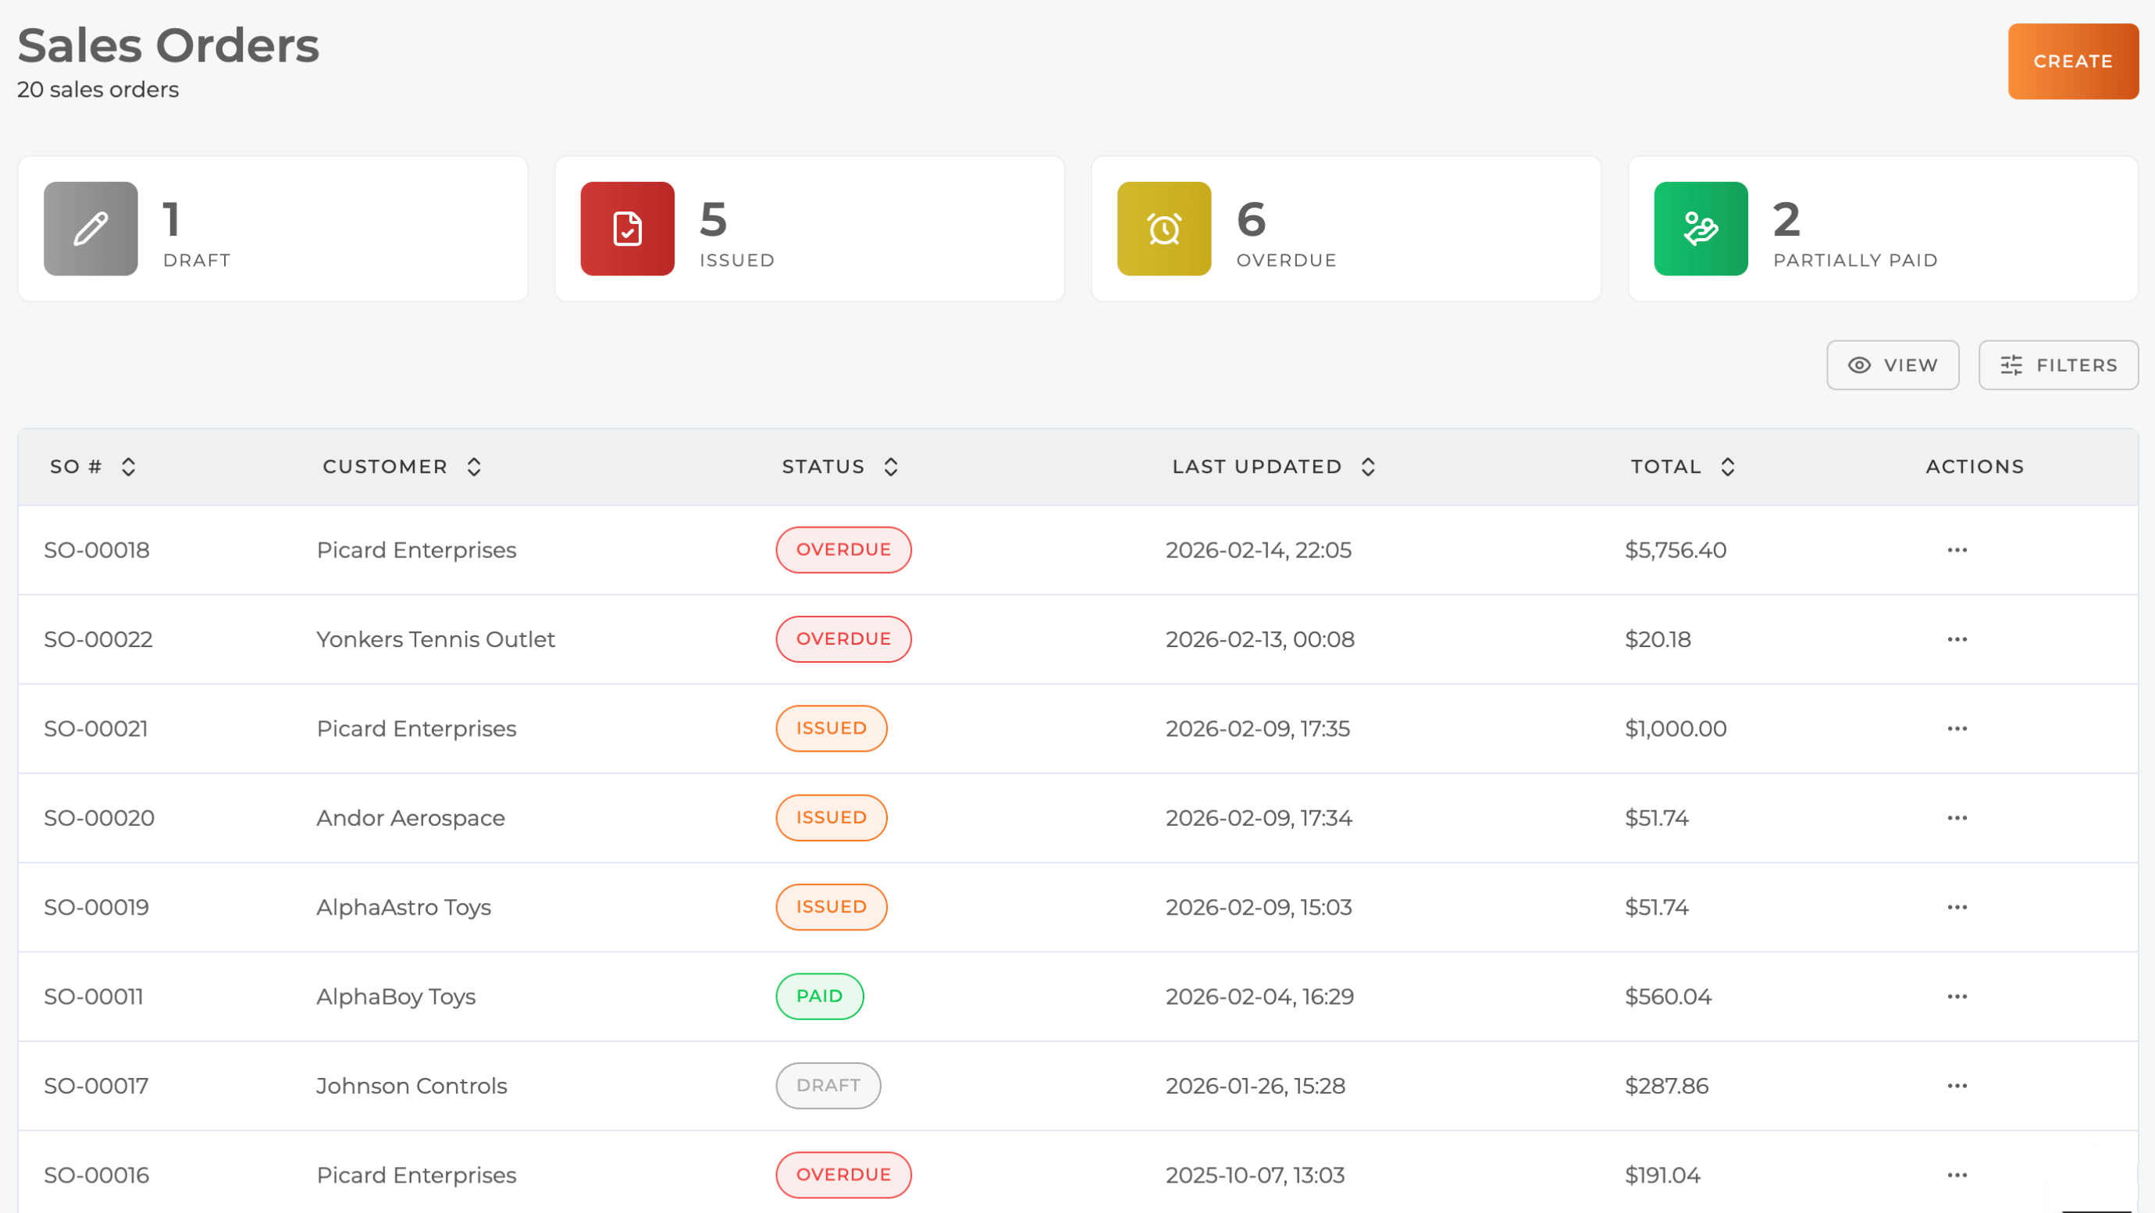
Task: Open actions ellipsis for SO-00011 row
Action: 1956,996
